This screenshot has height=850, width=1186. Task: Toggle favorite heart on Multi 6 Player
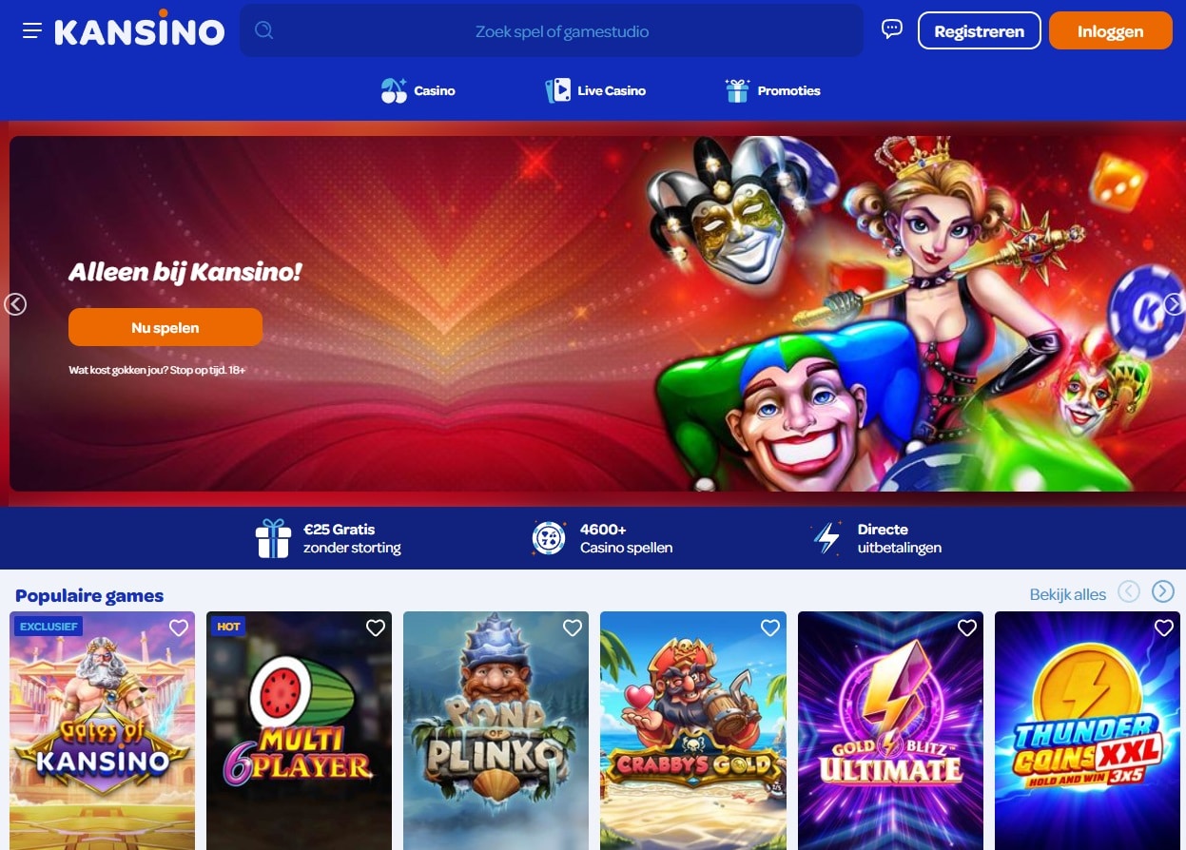(x=376, y=628)
